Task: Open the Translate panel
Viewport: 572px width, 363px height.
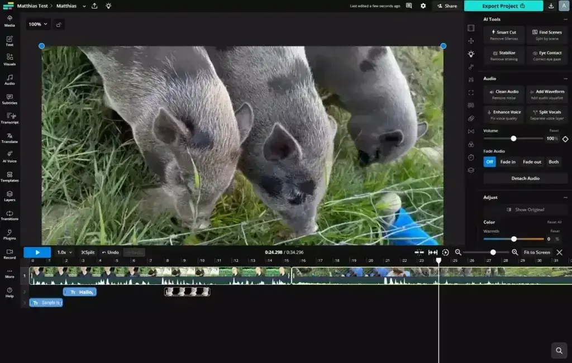Action: click(x=9, y=137)
